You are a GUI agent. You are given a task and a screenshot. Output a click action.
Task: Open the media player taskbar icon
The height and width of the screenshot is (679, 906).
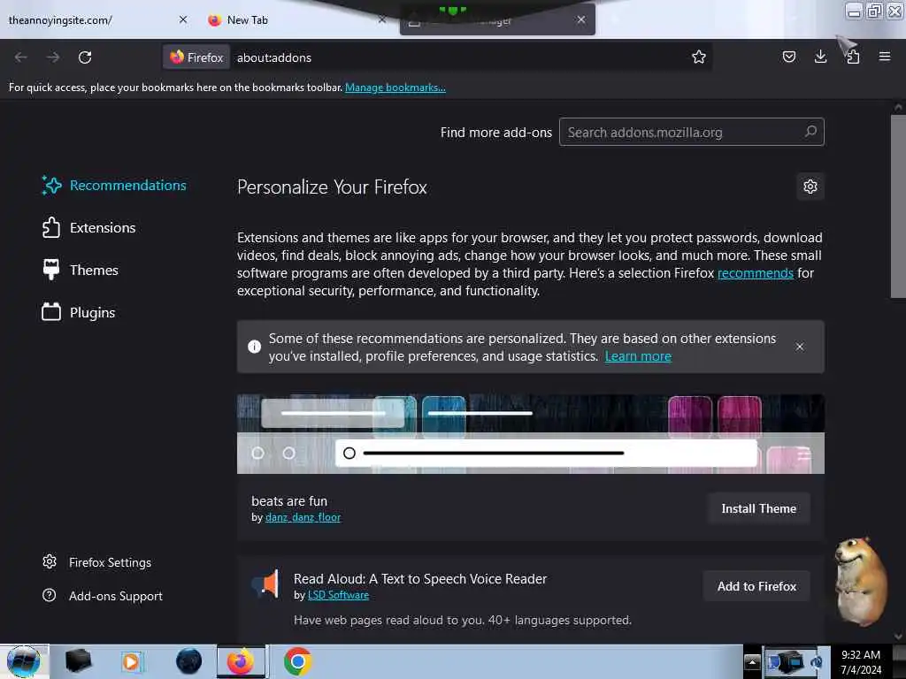[x=132, y=661]
